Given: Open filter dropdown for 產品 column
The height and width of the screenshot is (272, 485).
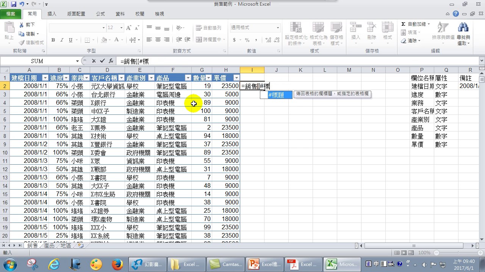Looking at the screenshot, I should (x=188, y=78).
